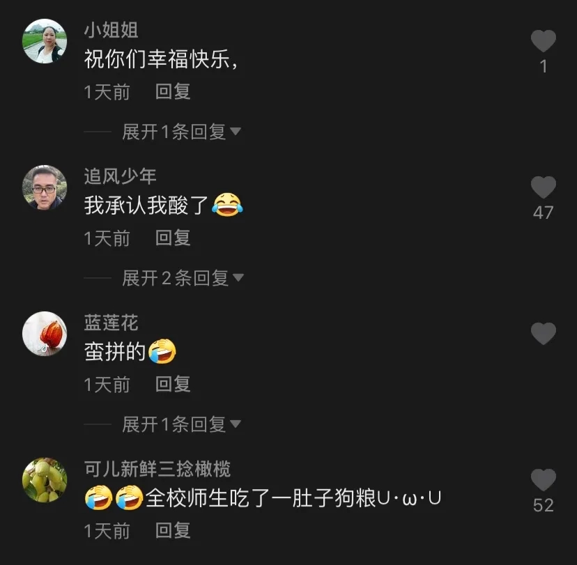Expand 1 reply under 小姐姐's comment
The width and height of the screenshot is (577, 565).
pyautogui.click(x=181, y=132)
